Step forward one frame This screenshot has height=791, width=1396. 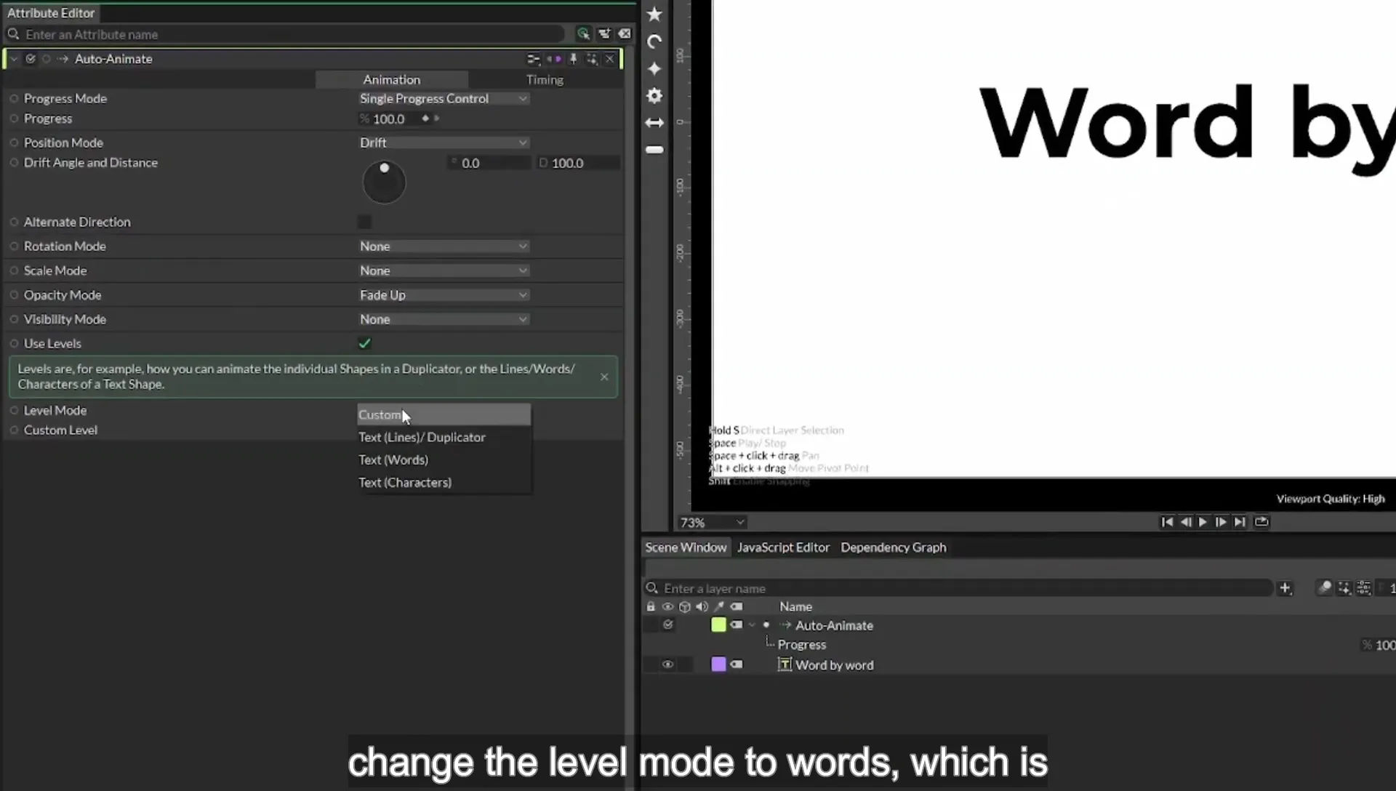[1221, 522]
